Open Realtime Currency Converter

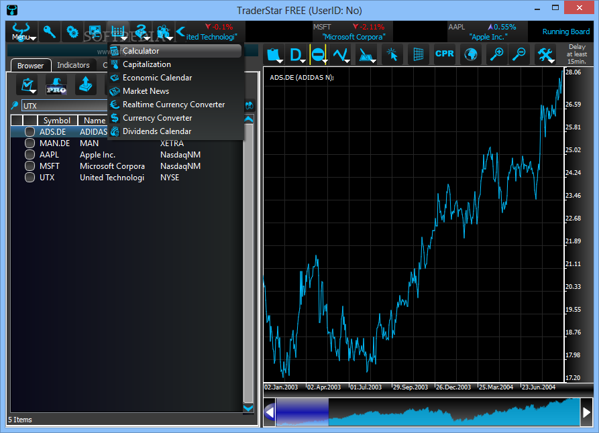click(x=176, y=105)
